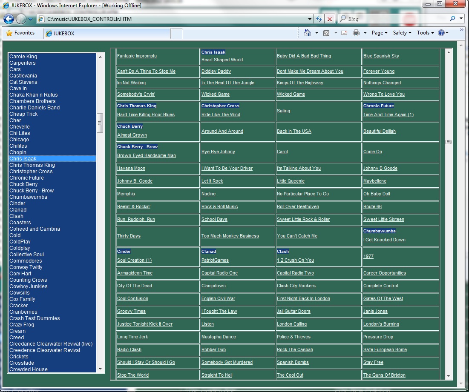Expand the address bar history dropdown
This screenshot has height=392, width=469.
tap(310, 19)
